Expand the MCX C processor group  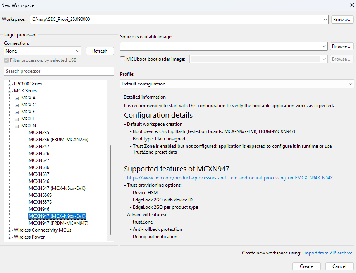click(17, 105)
